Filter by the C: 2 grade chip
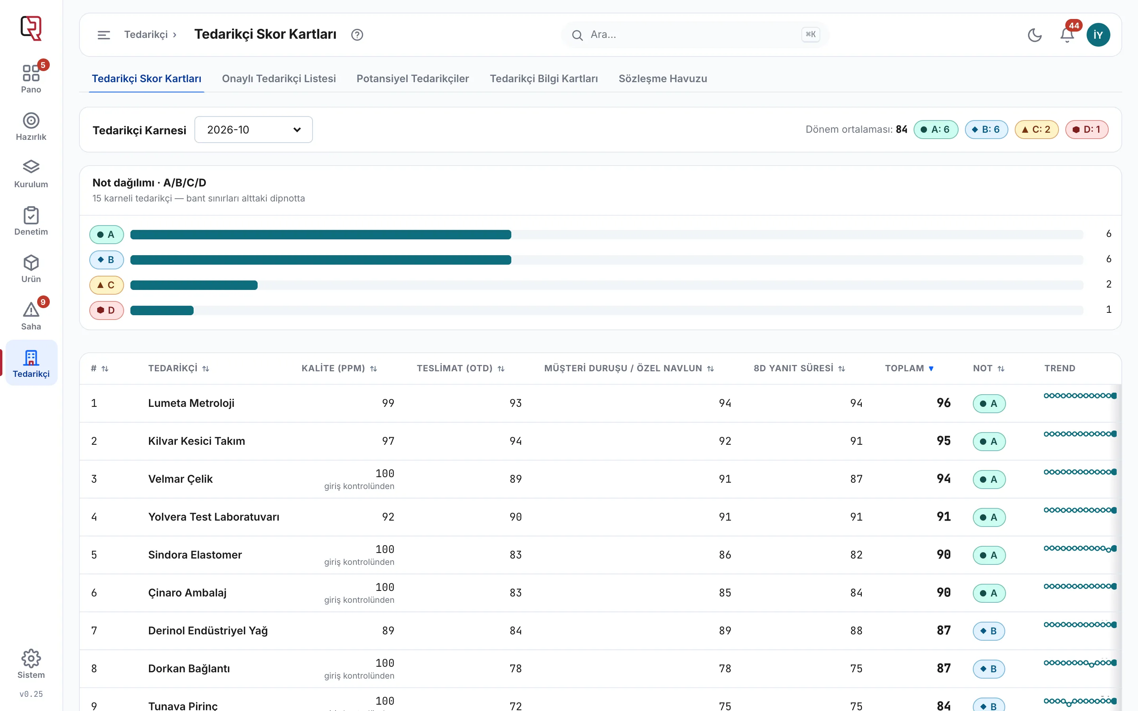This screenshot has height=711, width=1138. point(1036,130)
